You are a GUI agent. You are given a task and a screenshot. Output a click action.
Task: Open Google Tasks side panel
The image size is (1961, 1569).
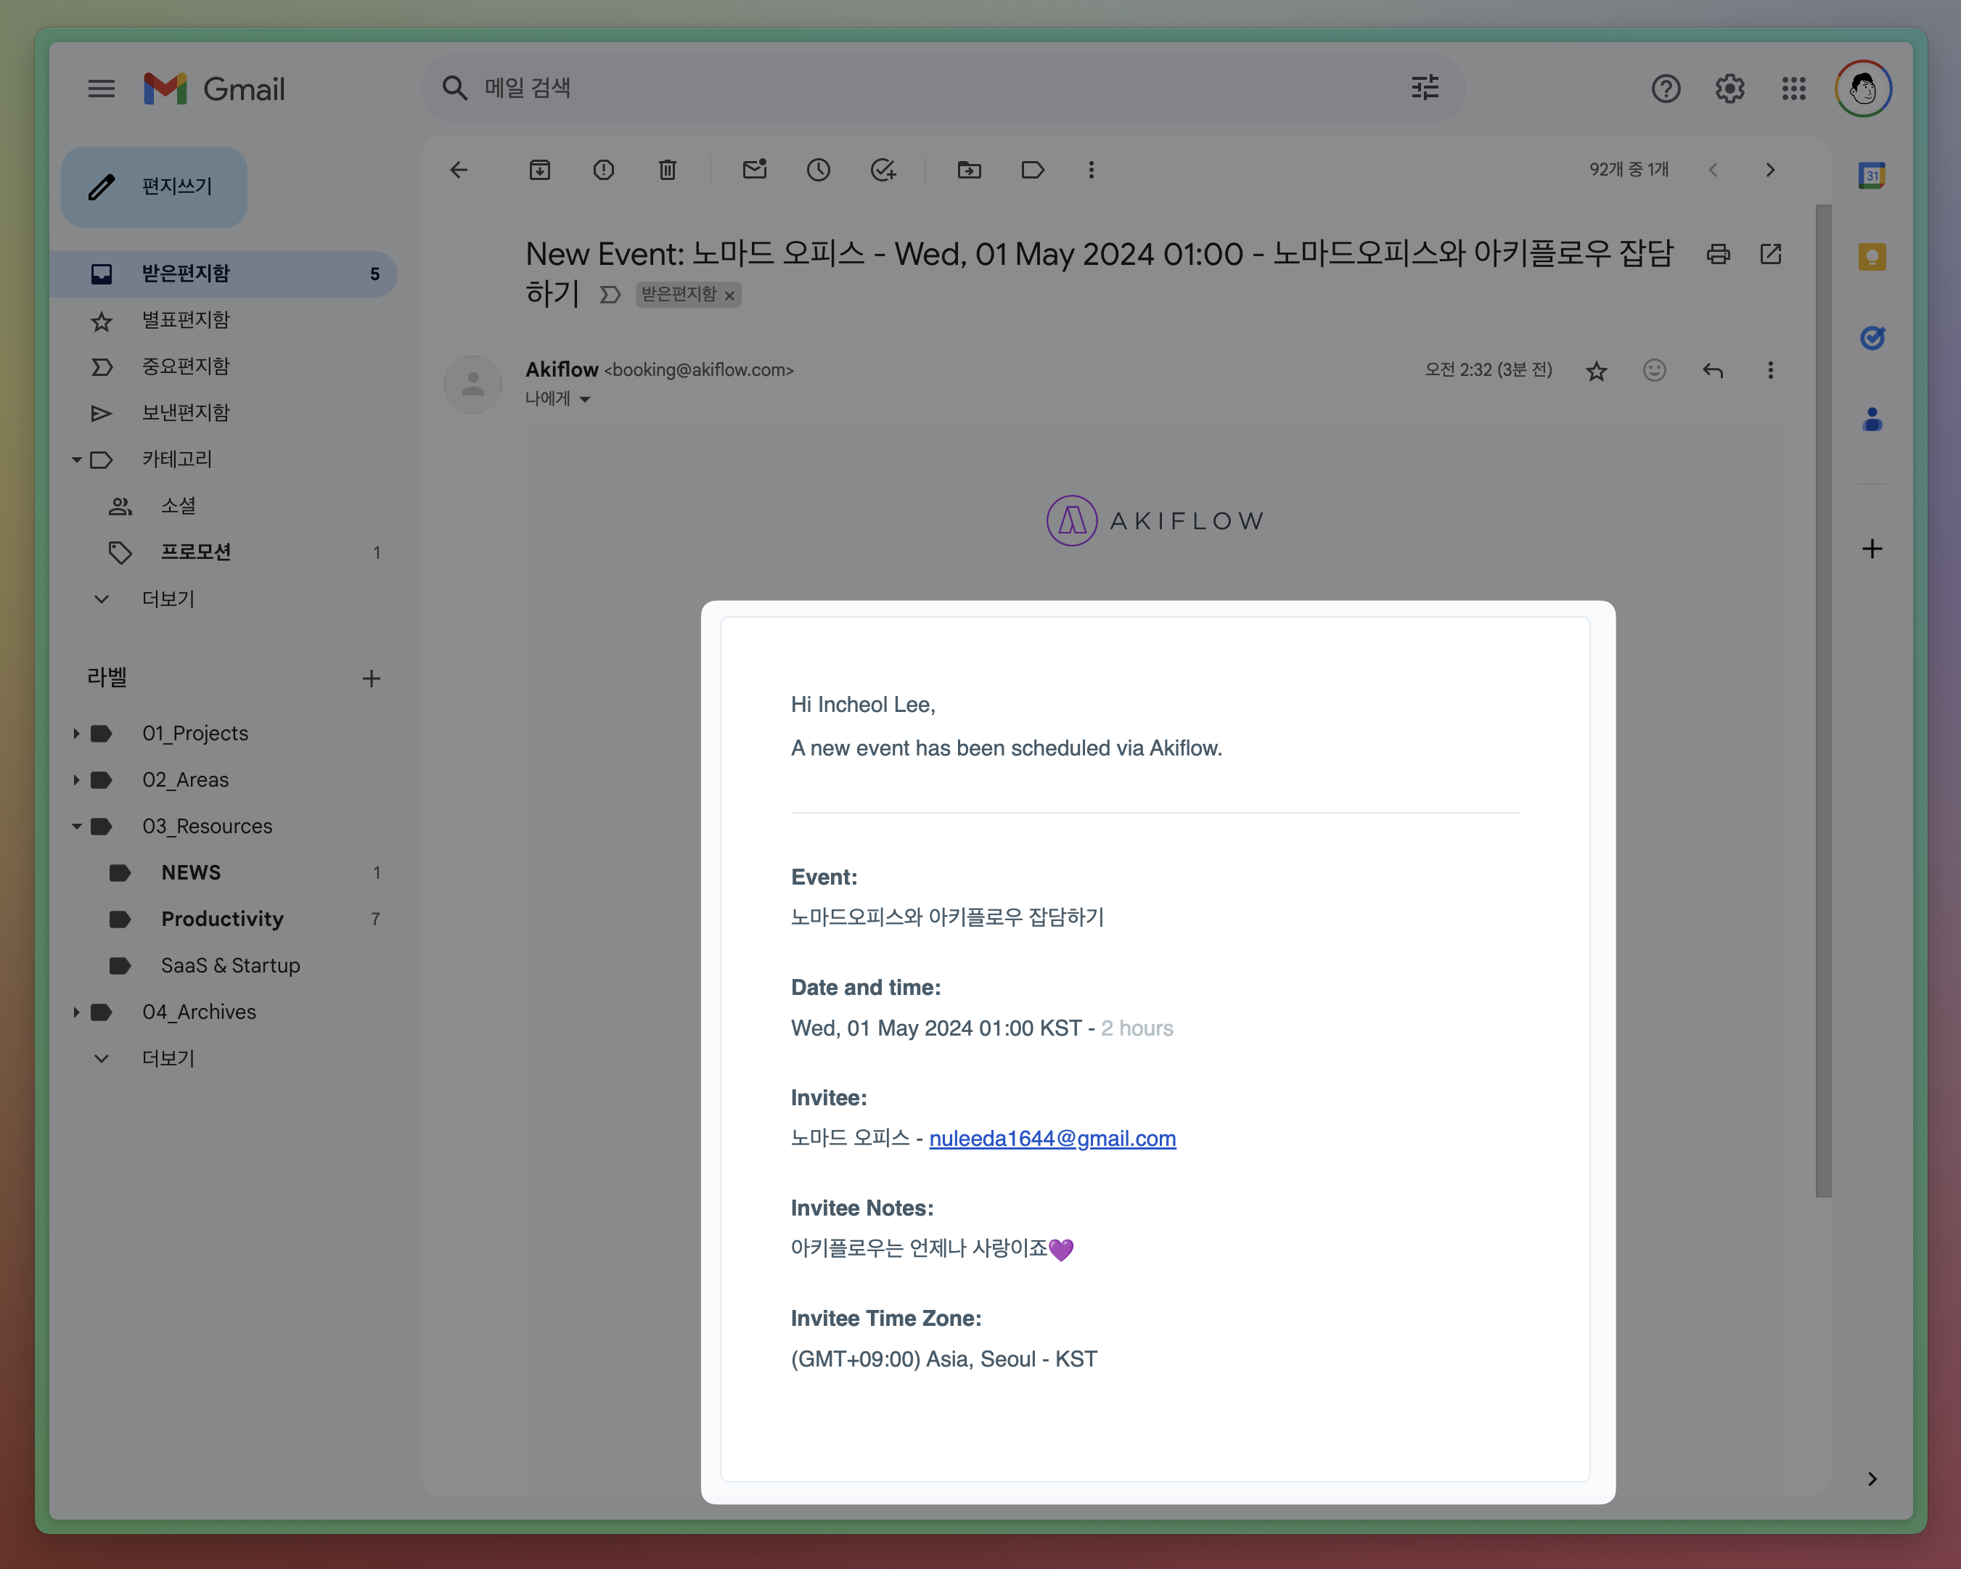[x=1871, y=337]
